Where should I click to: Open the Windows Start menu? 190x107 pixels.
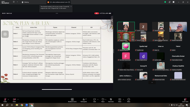click(2, 105)
